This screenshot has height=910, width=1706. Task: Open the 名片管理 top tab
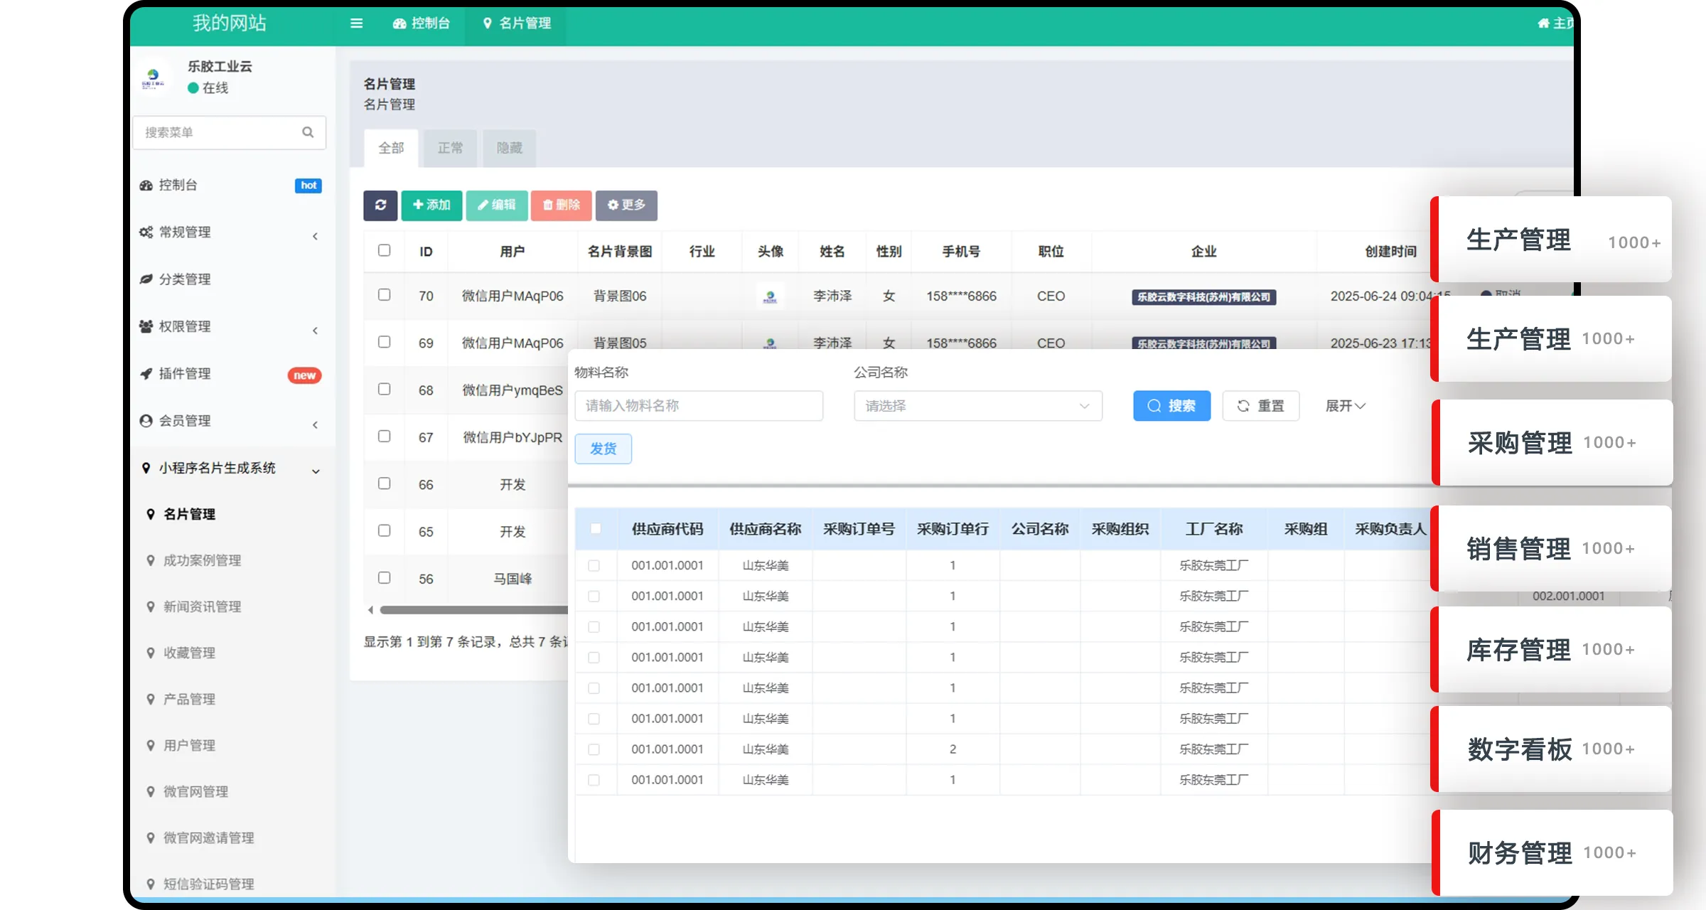517,23
